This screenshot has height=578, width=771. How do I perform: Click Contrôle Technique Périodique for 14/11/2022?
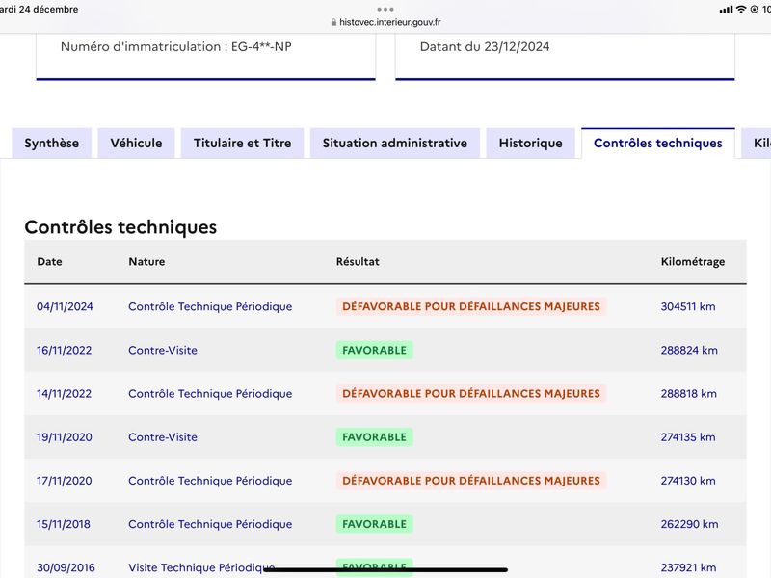coord(210,394)
